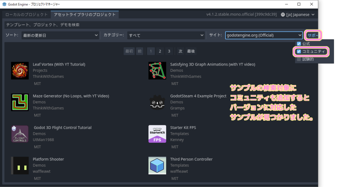Click globe icon beside language selector

[283, 14]
